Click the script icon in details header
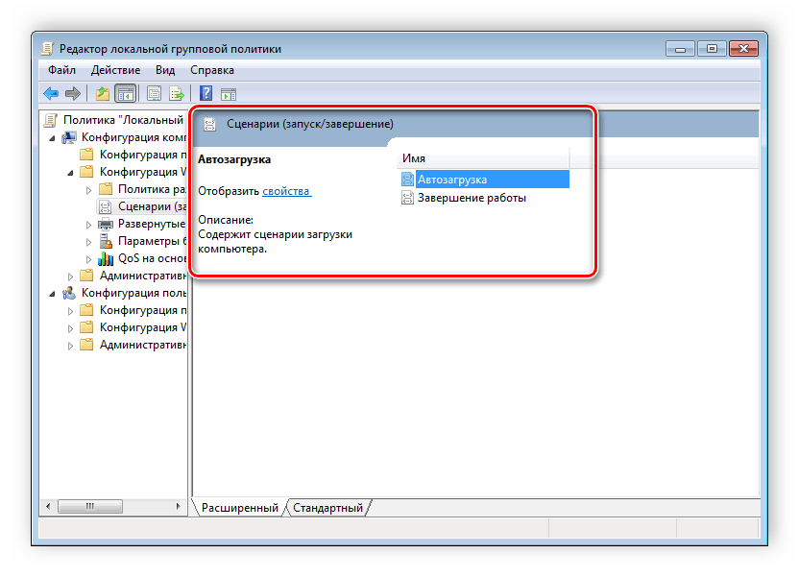Viewport: 799px width, 577px height. (x=209, y=124)
